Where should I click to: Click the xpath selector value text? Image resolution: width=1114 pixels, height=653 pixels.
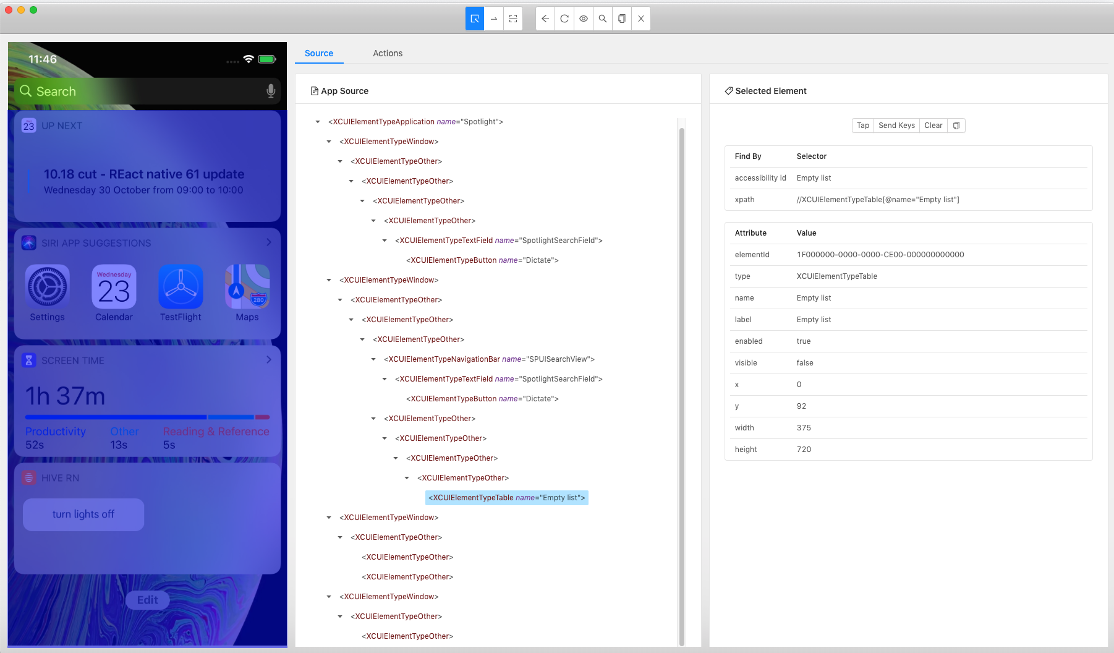pyautogui.click(x=878, y=200)
